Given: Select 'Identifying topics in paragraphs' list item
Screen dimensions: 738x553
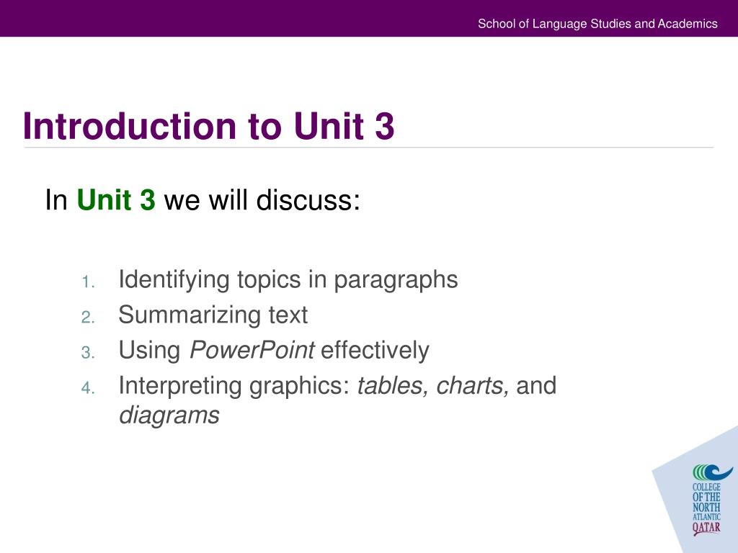Looking at the screenshot, I should [x=288, y=279].
